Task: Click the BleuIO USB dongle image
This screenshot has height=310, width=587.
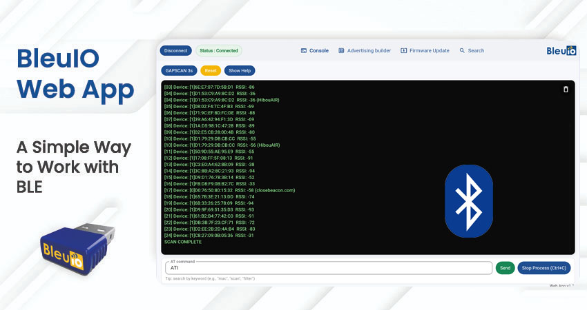Action: point(78,248)
